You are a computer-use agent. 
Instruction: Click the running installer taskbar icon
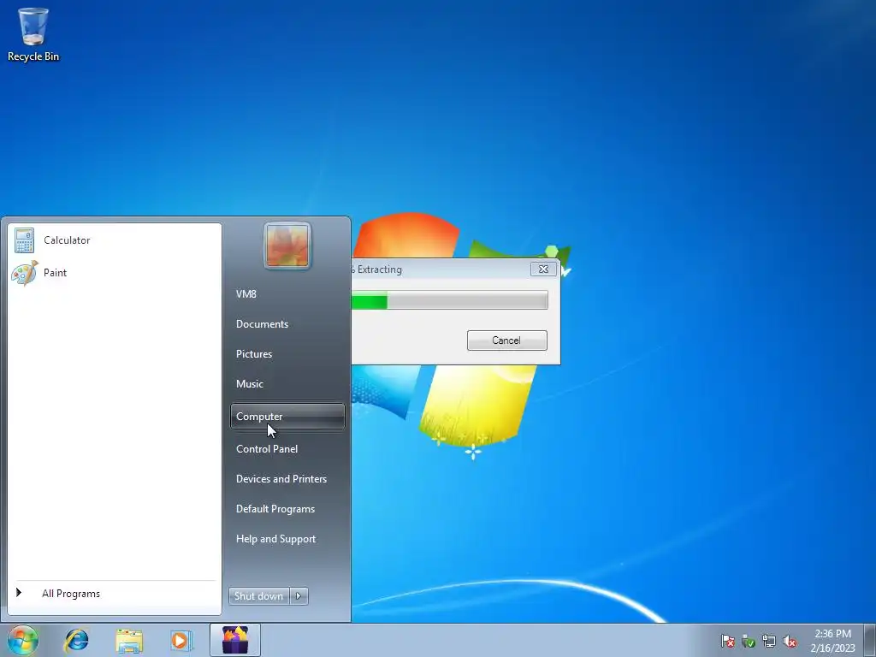click(x=235, y=640)
